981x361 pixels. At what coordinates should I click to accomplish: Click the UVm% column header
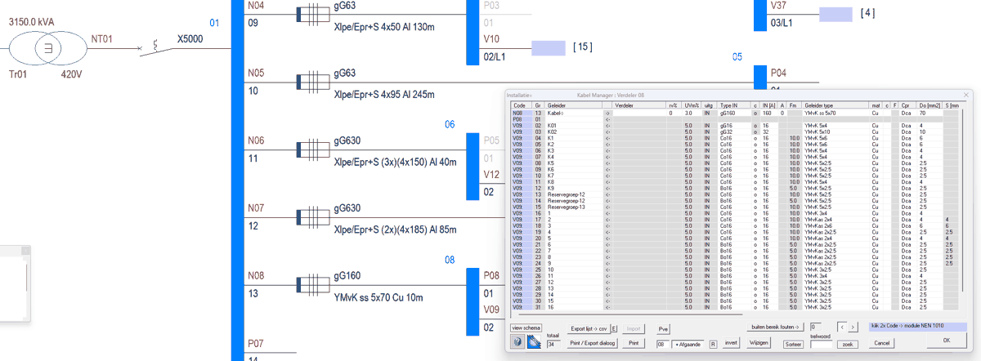tap(693, 105)
